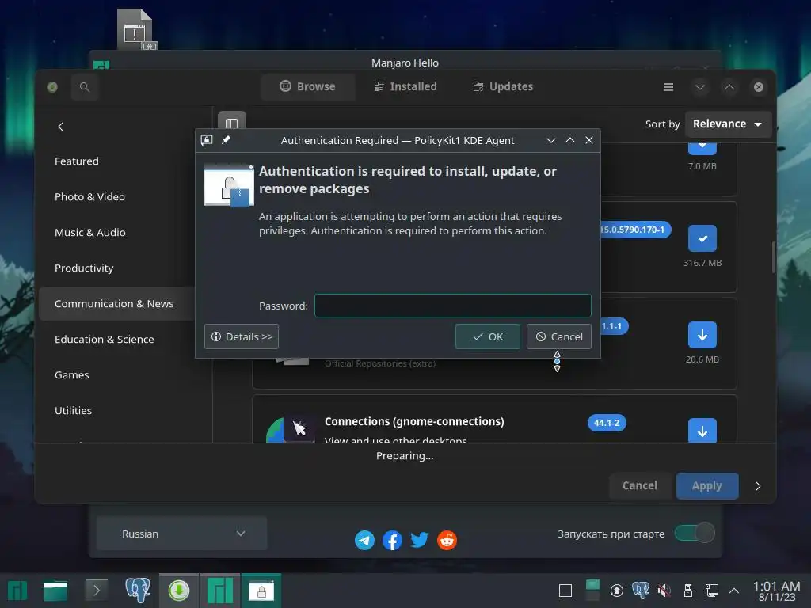Open the Russian language dropdown
This screenshot has height=608, width=811.
click(181, 534)
